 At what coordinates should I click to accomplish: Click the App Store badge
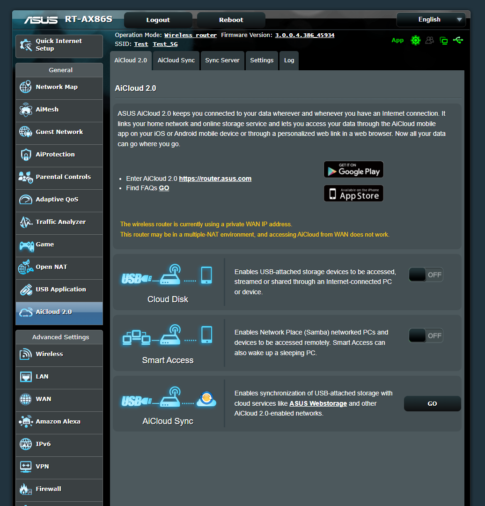[353, 193]
